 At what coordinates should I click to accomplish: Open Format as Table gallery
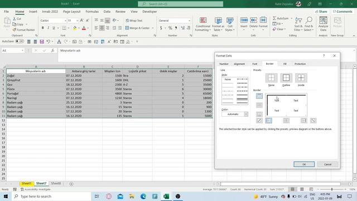click(218, 24)
